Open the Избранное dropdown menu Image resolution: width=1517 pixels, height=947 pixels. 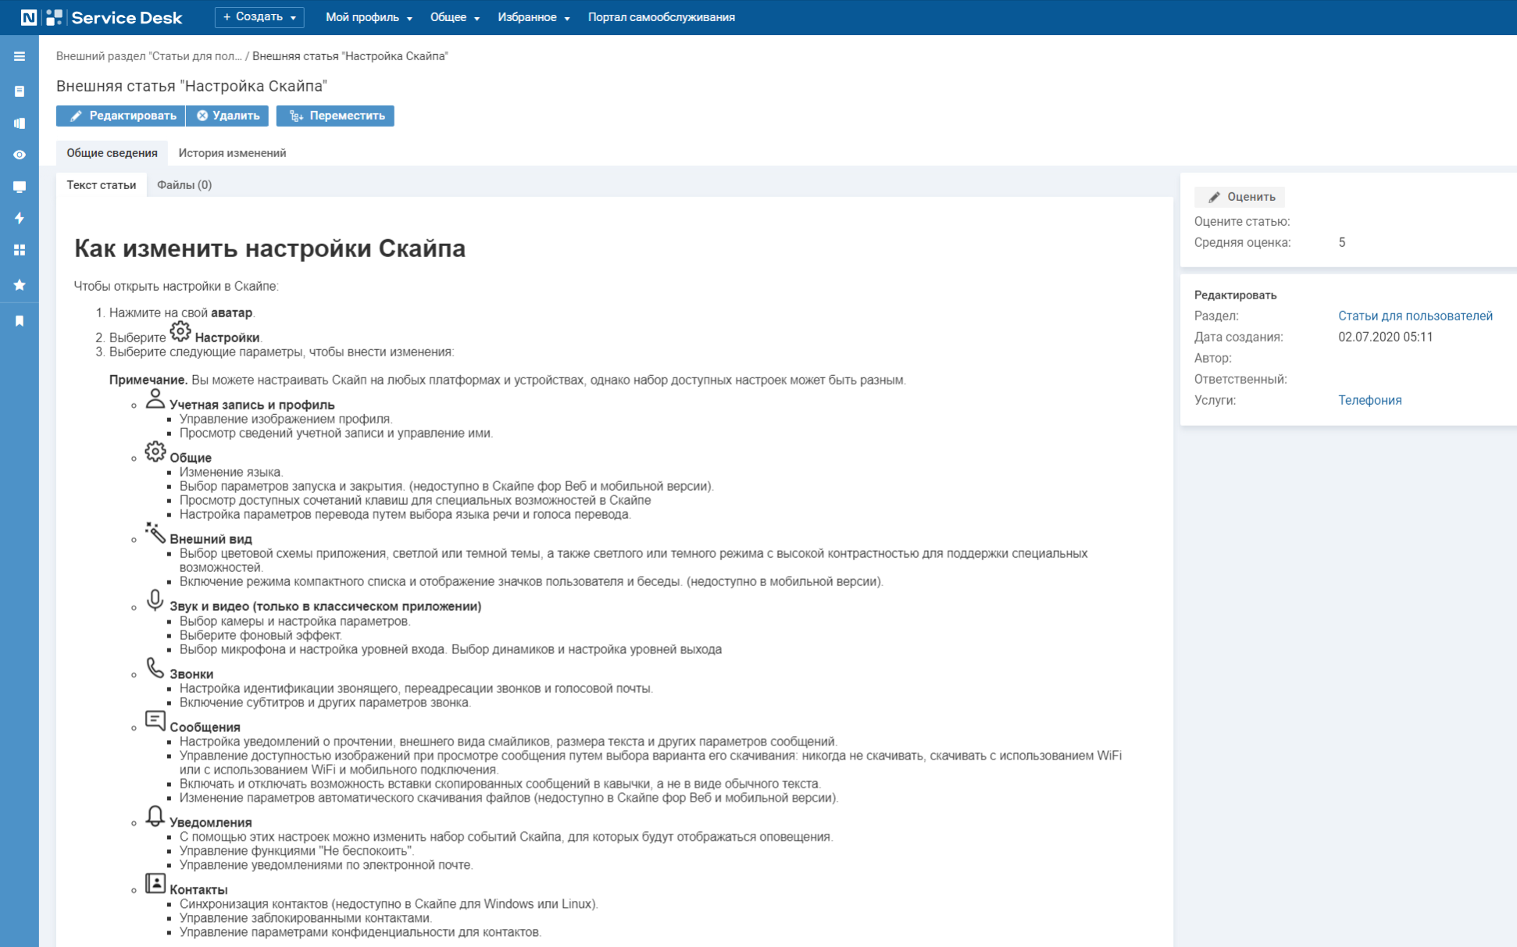coord(534,17)
